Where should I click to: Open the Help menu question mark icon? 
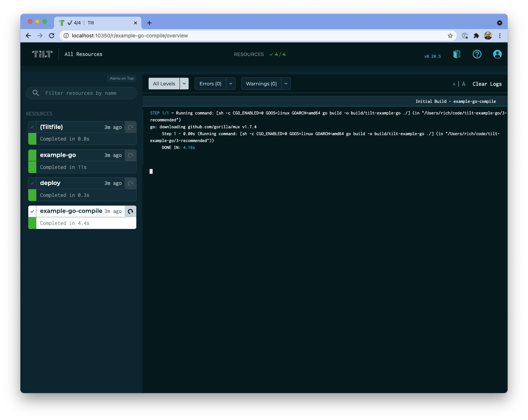pos(477,54)
